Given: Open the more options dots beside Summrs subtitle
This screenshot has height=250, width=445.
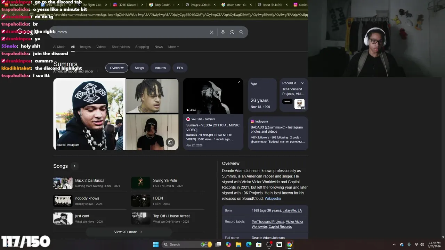Looking at the screenshot, I should point(97,71).
